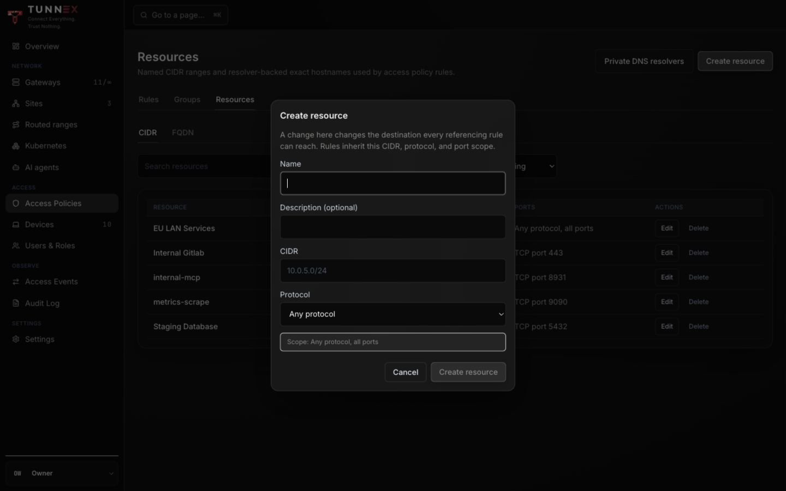Click the header Create resource button
Screen dimensions: 786x491
tap(735, 61)
